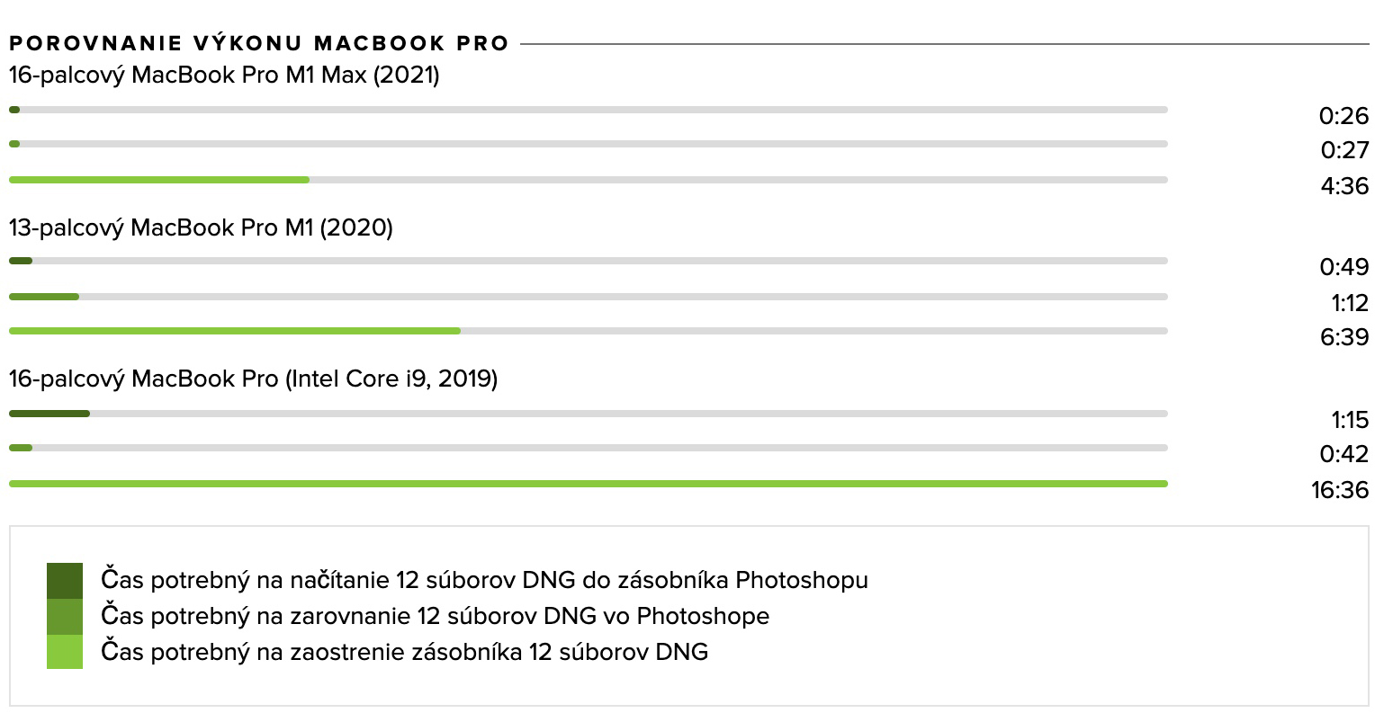
Task: Click legend text about načítanie 12 súborov DNG
Action: click(485, 580)
